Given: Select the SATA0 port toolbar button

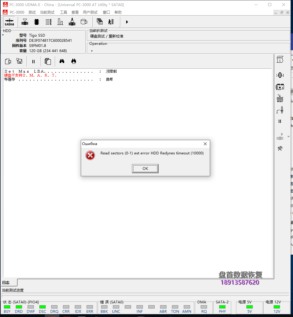Looking at the screenshot, I should [x=9, y=22].
